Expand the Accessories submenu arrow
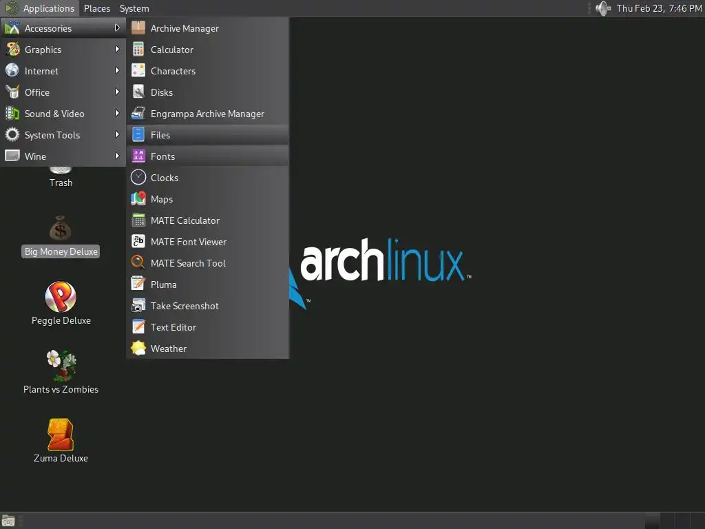705x529 pixels. click(x=117, y=28)
